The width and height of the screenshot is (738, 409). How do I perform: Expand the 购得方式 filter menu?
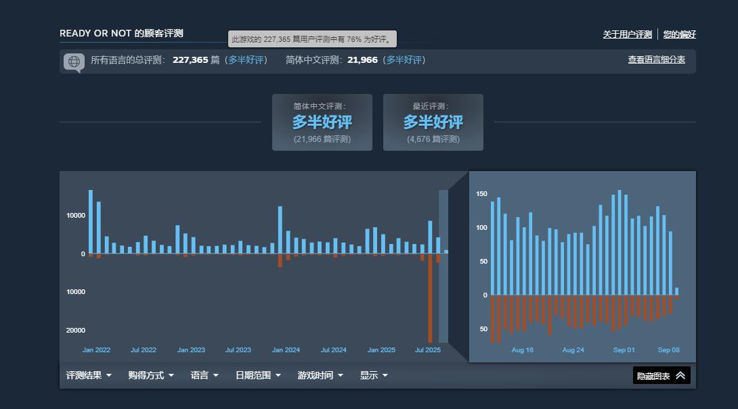tap(151, 375)
